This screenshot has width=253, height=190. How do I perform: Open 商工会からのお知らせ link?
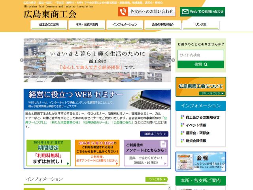coord(202,117)
